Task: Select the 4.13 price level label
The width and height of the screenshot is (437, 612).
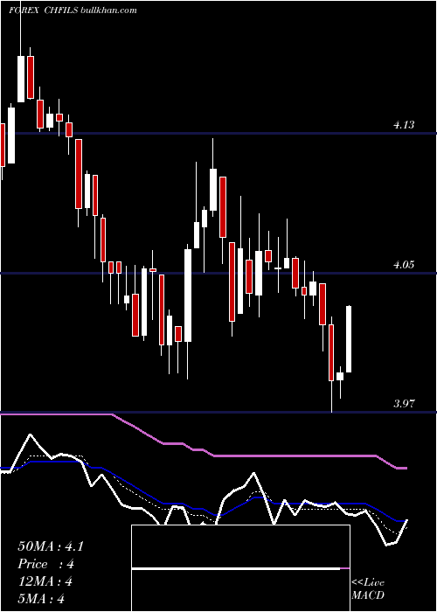Action: point(404,125)
